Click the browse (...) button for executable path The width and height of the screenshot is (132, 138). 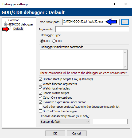coord(125,22)
